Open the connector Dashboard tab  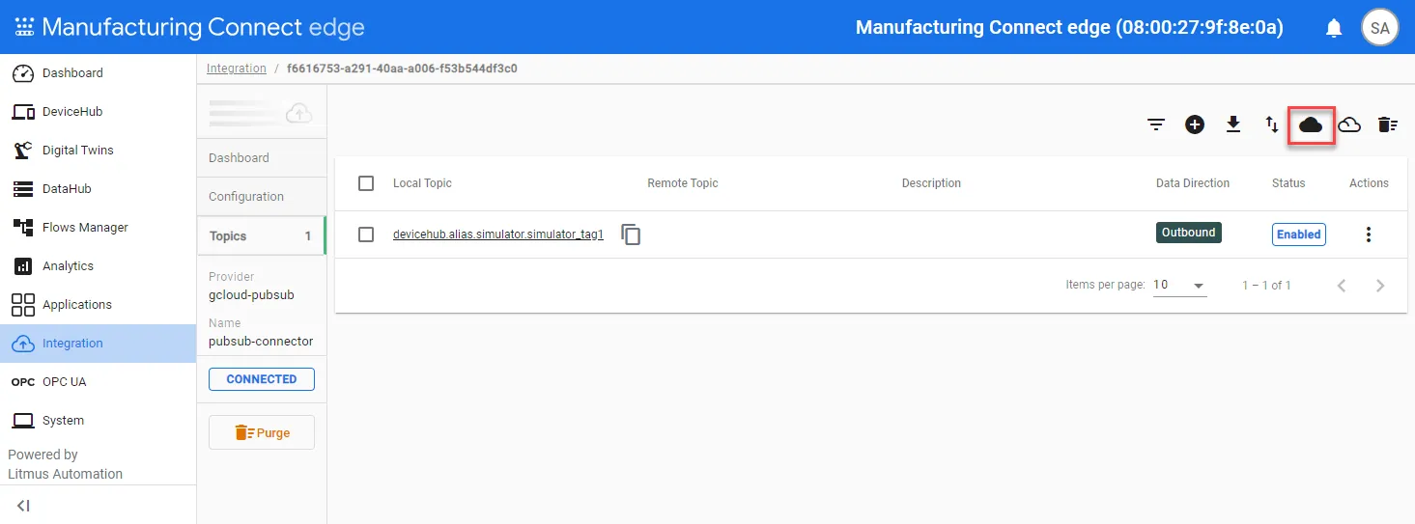pos(262,158)
